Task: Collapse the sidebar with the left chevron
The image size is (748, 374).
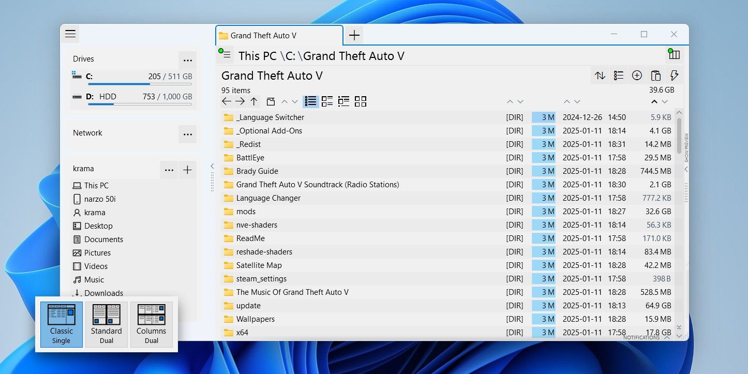Action: (212, 166)
